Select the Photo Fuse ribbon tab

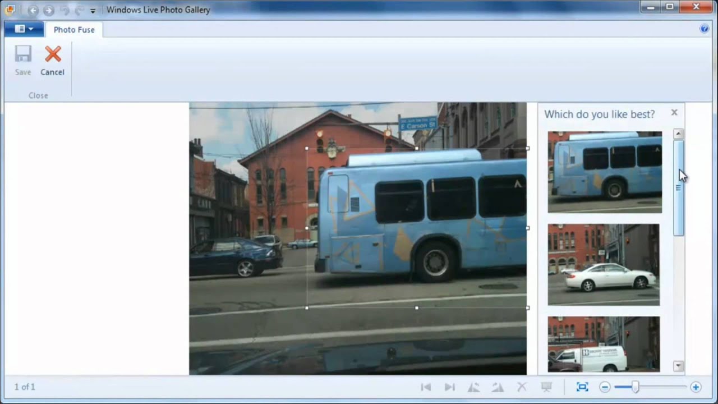pos(74,30)
